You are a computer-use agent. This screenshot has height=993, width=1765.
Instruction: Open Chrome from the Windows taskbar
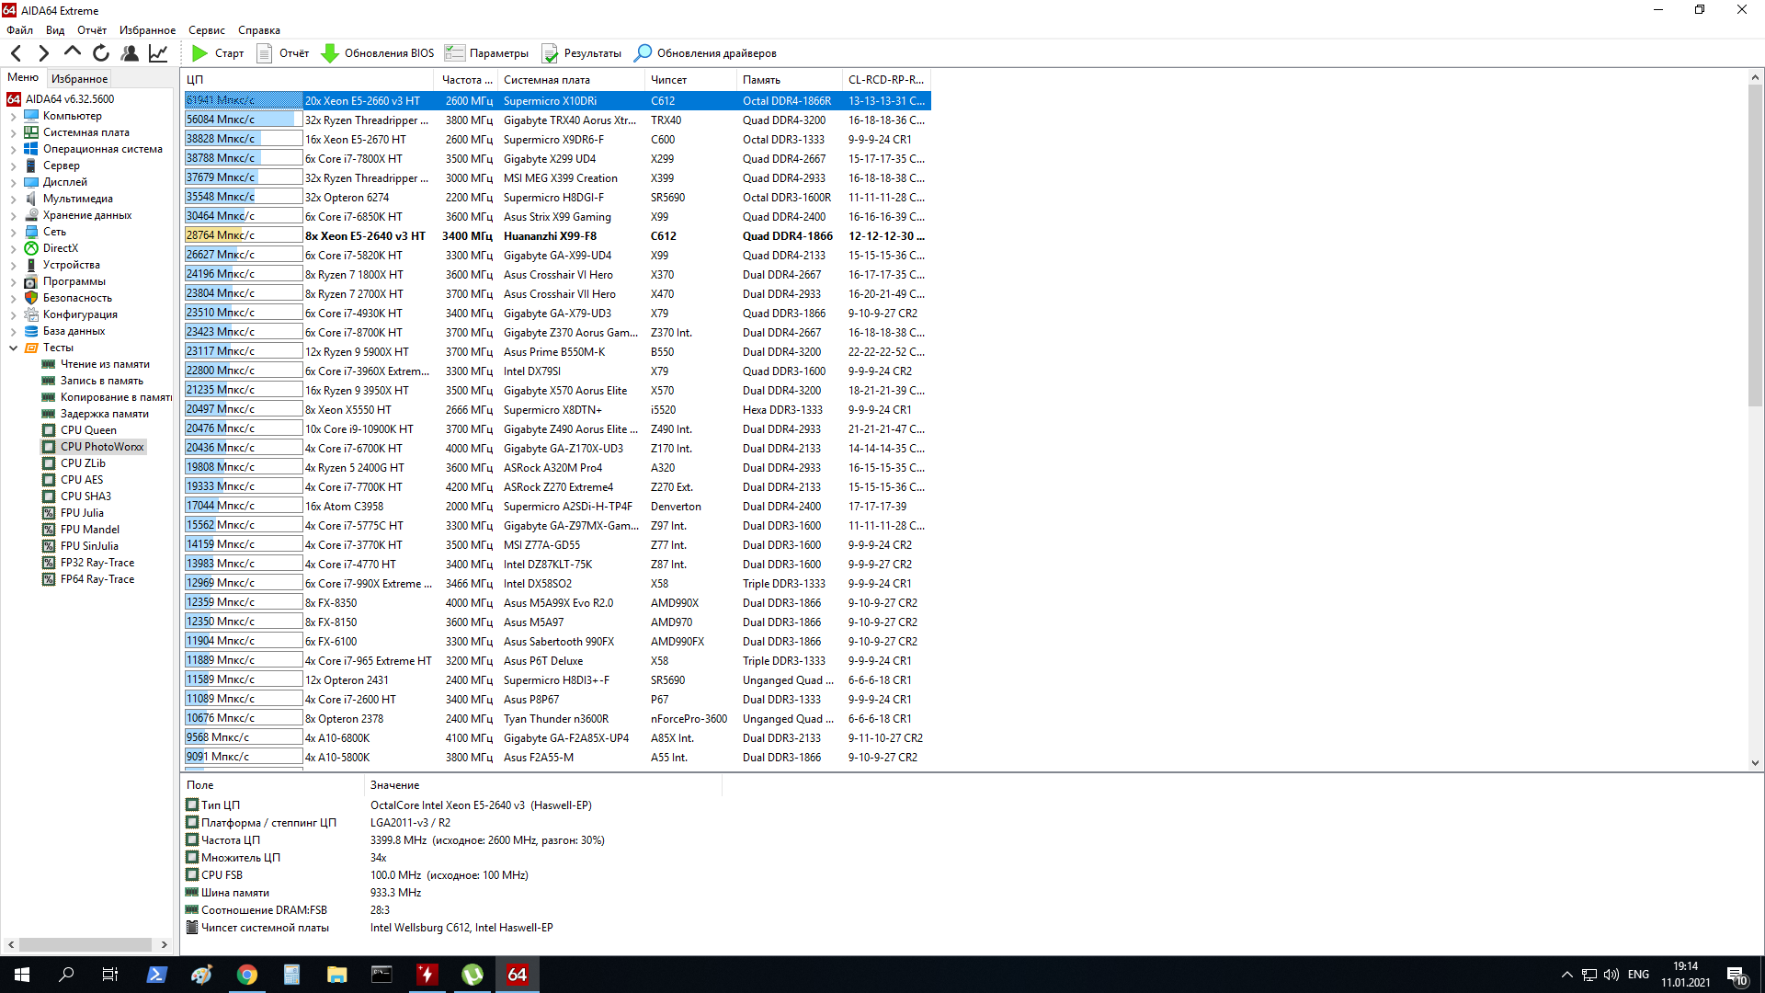click(246, 975)
